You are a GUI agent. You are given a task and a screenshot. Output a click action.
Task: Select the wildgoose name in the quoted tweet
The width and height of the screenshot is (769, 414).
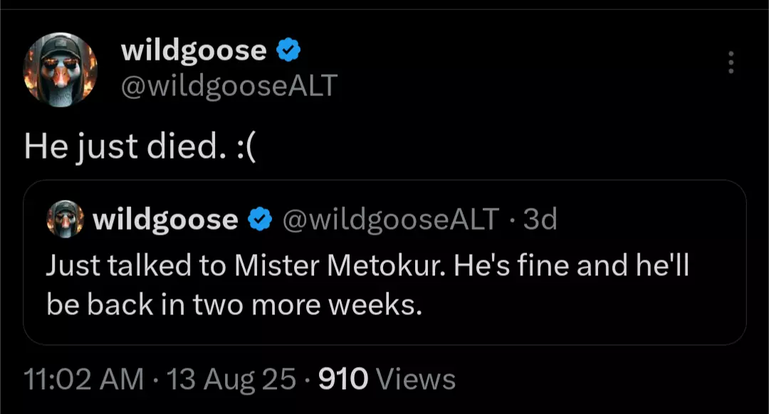click(x=165, y=220)
